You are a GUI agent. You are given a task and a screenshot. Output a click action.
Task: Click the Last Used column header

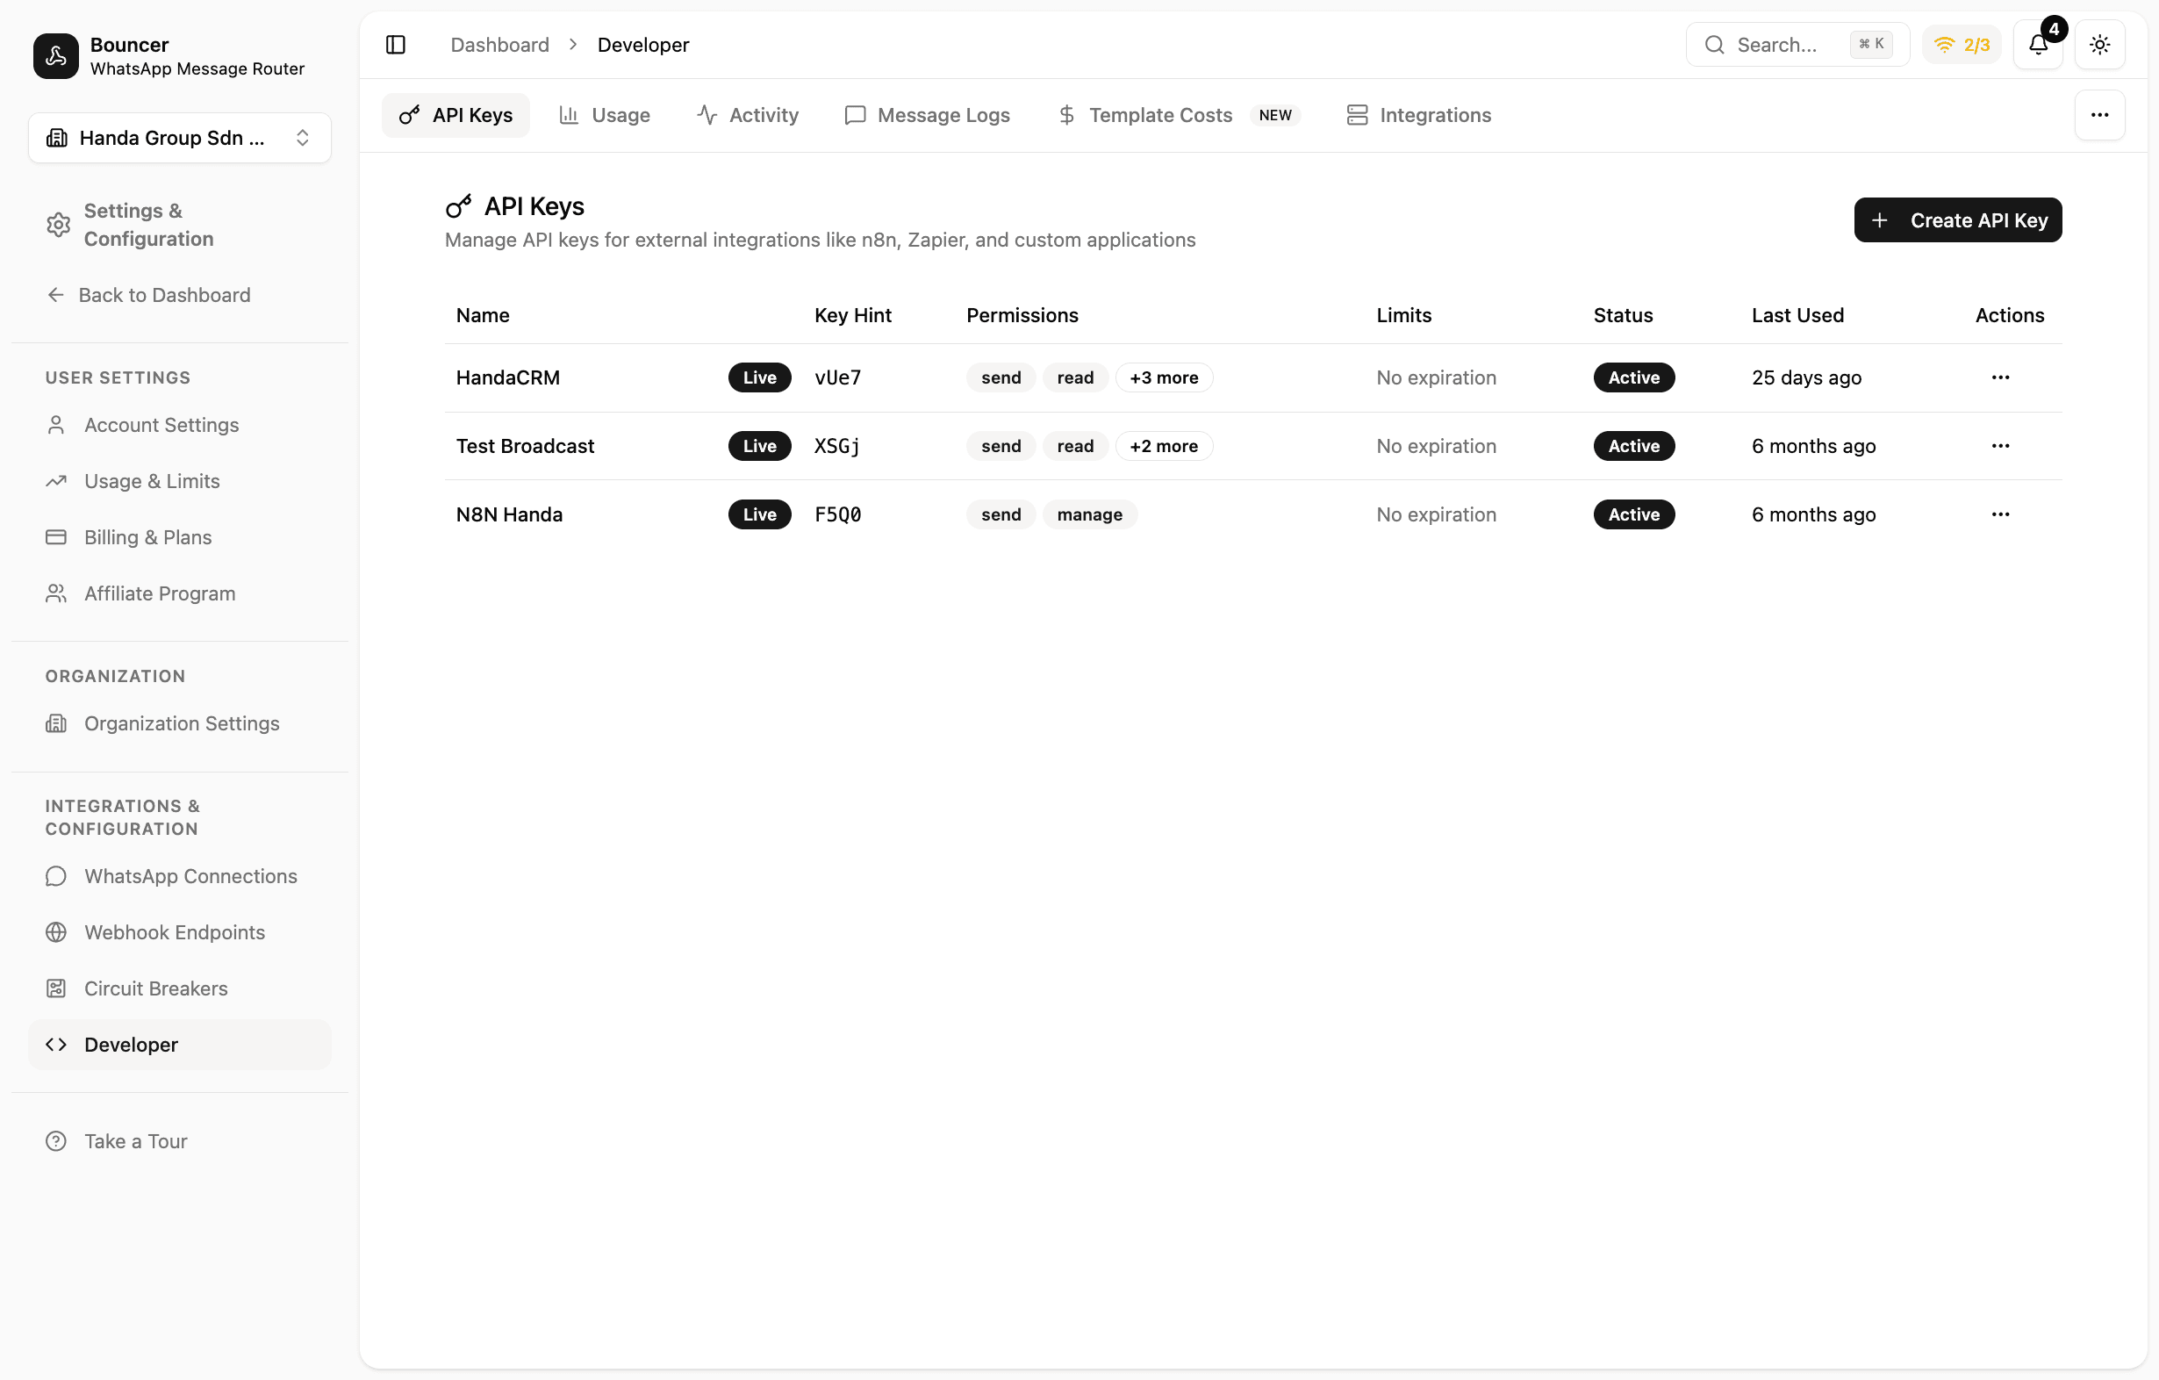click(1797, 315)
